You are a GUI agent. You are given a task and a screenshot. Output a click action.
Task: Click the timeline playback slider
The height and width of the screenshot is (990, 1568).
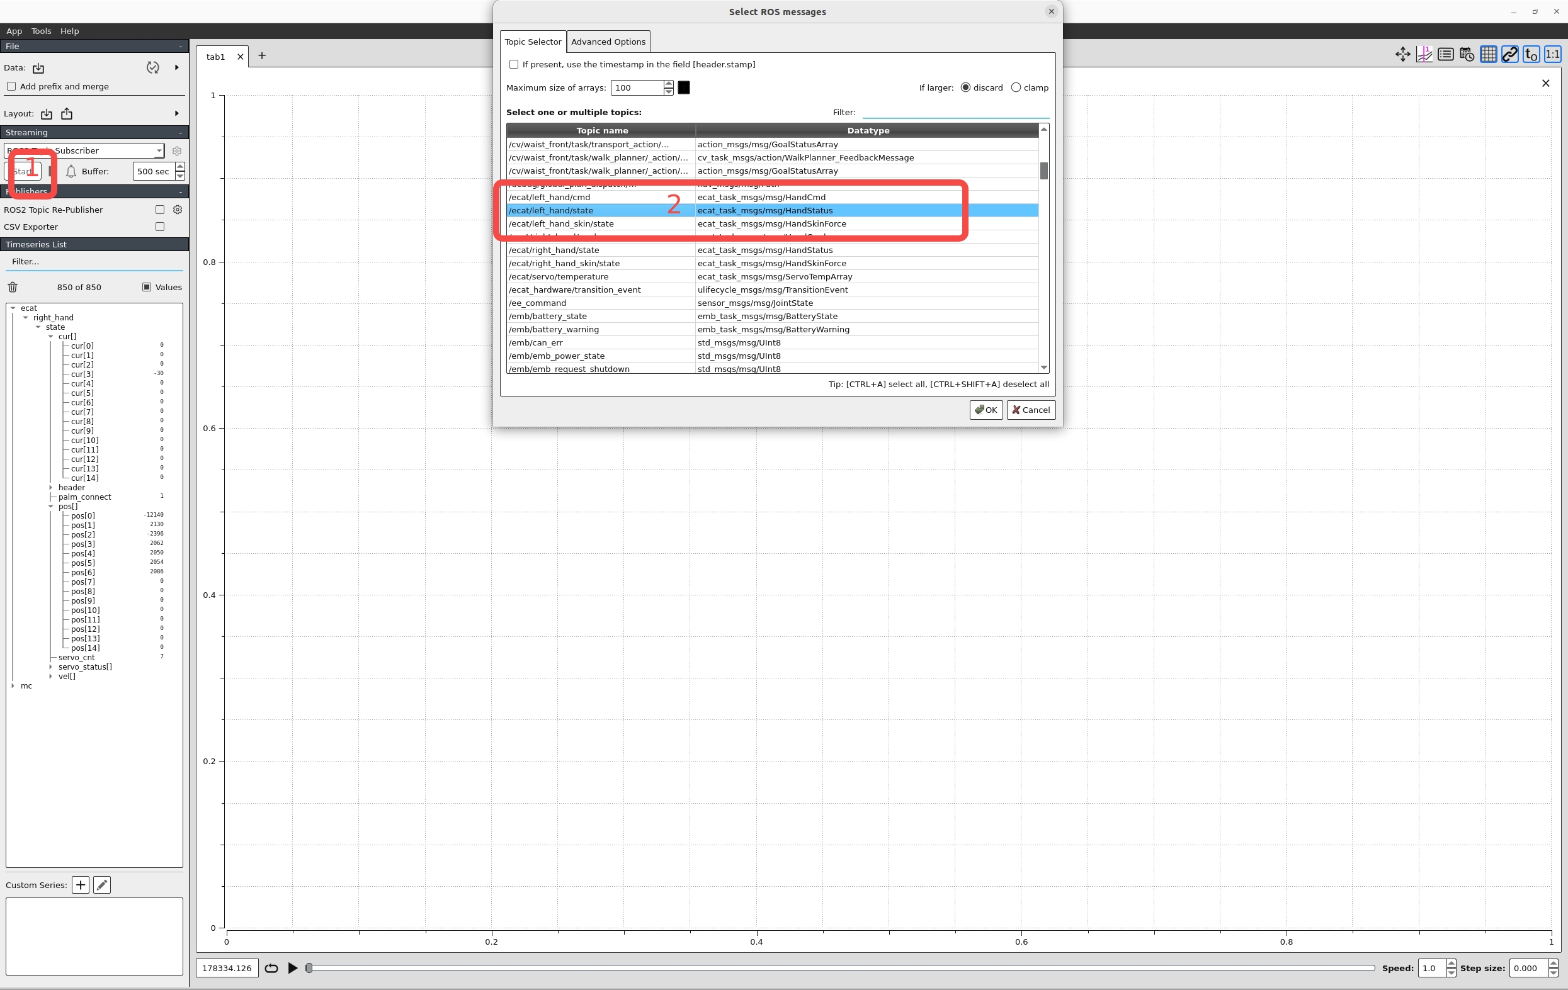[x=840, y=969]
